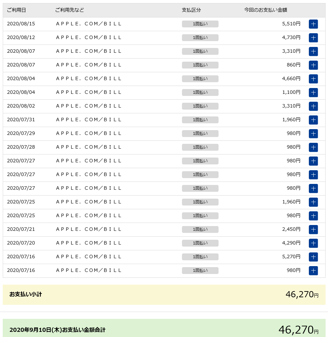This screenshot has height=337, width=328.
Task: Click 1回払い badge in 2020/07/29 row
Action: [200, 134]
